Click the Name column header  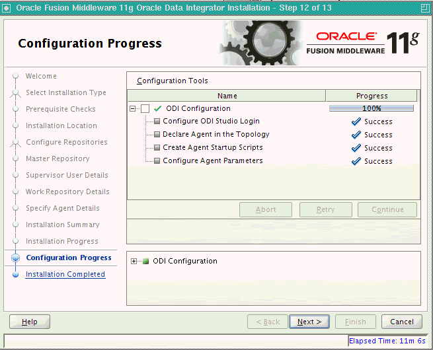(227, 96)
